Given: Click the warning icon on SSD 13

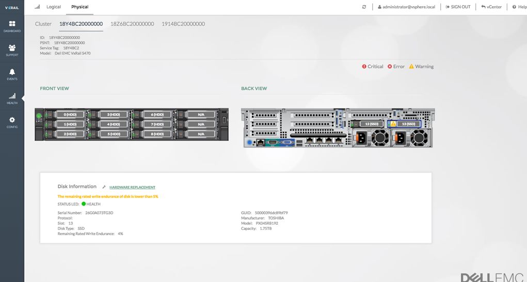Looking at the screenshot, I should coord(393,124).
